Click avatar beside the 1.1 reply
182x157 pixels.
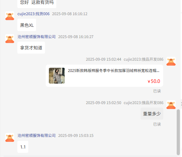[10, 138]
